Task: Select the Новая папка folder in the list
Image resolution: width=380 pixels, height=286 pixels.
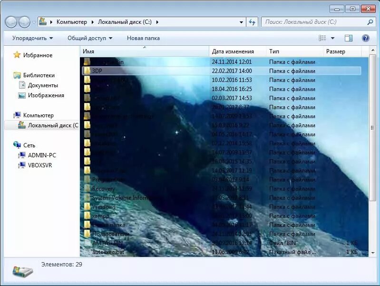Action: (x=108, y=225)
